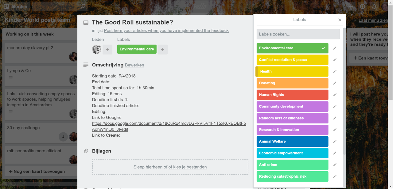
Task: Close the Labels popup
Action: click(340, 20)
